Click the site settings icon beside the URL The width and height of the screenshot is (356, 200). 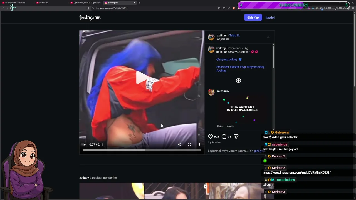(x=93, y=8)
